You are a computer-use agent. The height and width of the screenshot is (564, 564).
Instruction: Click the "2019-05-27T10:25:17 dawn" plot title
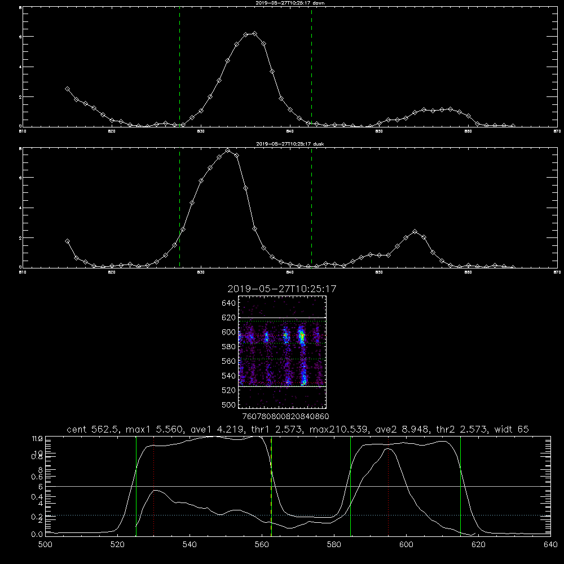pos(290,2)
